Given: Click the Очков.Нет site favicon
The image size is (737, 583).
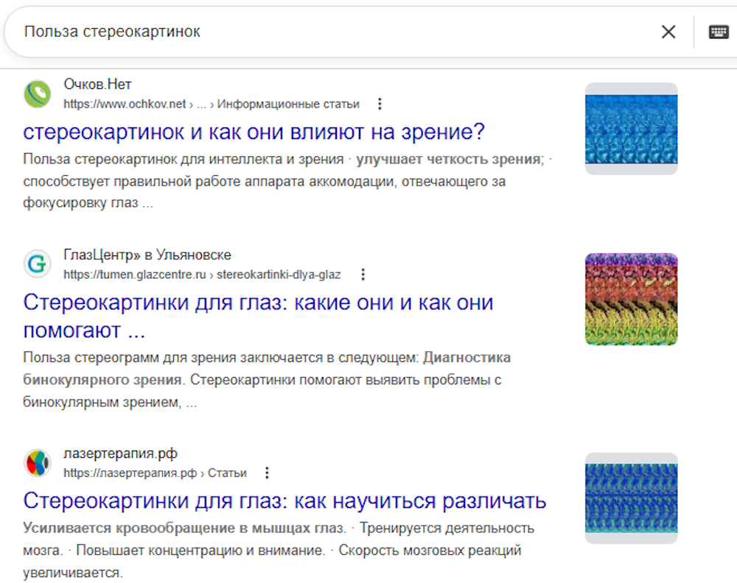Looking at the screenshot, I should click(38, 94).
